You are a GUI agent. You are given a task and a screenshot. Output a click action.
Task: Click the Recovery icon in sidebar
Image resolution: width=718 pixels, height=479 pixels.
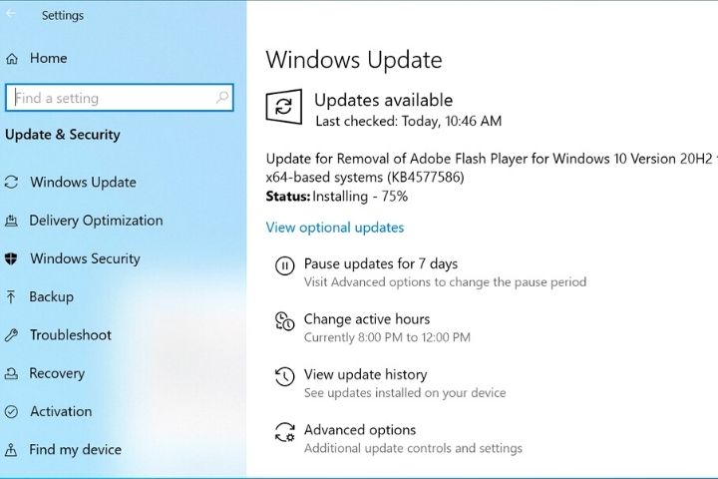coord(12,373)
